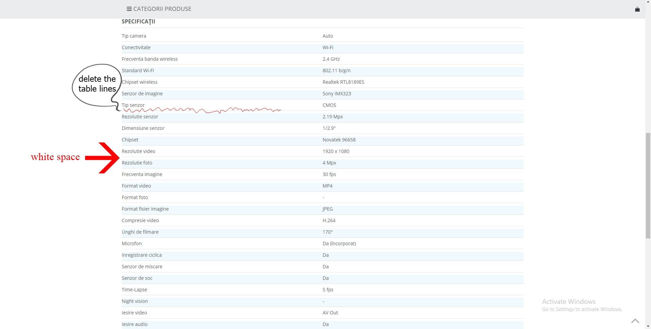Viewport: 651px width, 329px height.
Task: Click the vertical scrollbar thumb
Action: tap(648, 186)
